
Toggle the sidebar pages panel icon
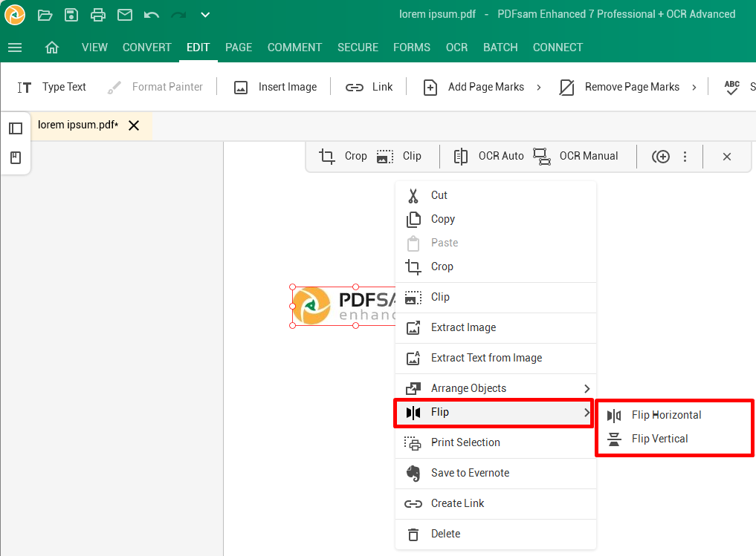coord(16,128)
